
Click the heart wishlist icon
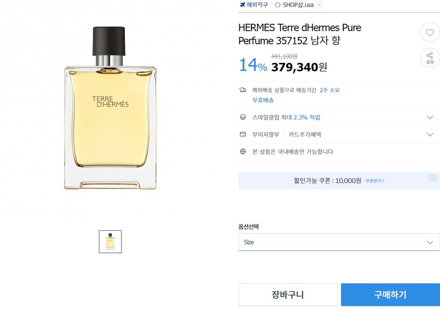point(429,32)
